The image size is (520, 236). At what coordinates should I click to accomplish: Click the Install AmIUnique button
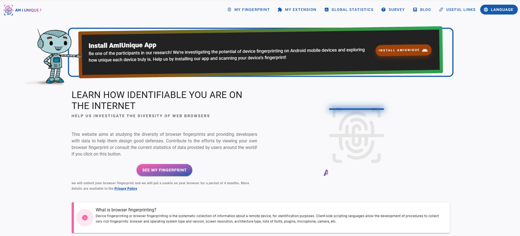404,50
